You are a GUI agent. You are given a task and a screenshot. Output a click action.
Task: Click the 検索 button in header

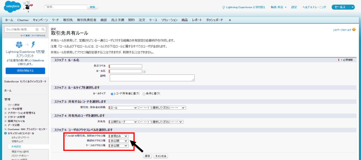pyautogui.click(x=92, y=7)
